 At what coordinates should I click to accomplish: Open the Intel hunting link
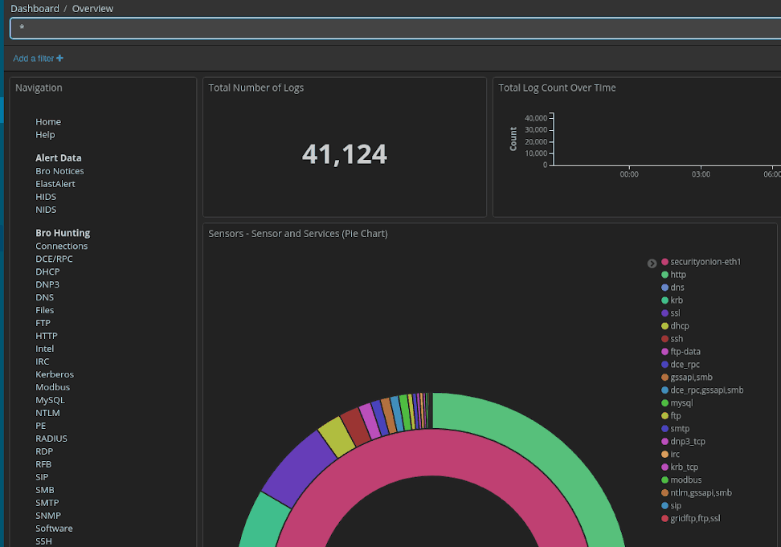pyautogui.click(x=45, y=349)
